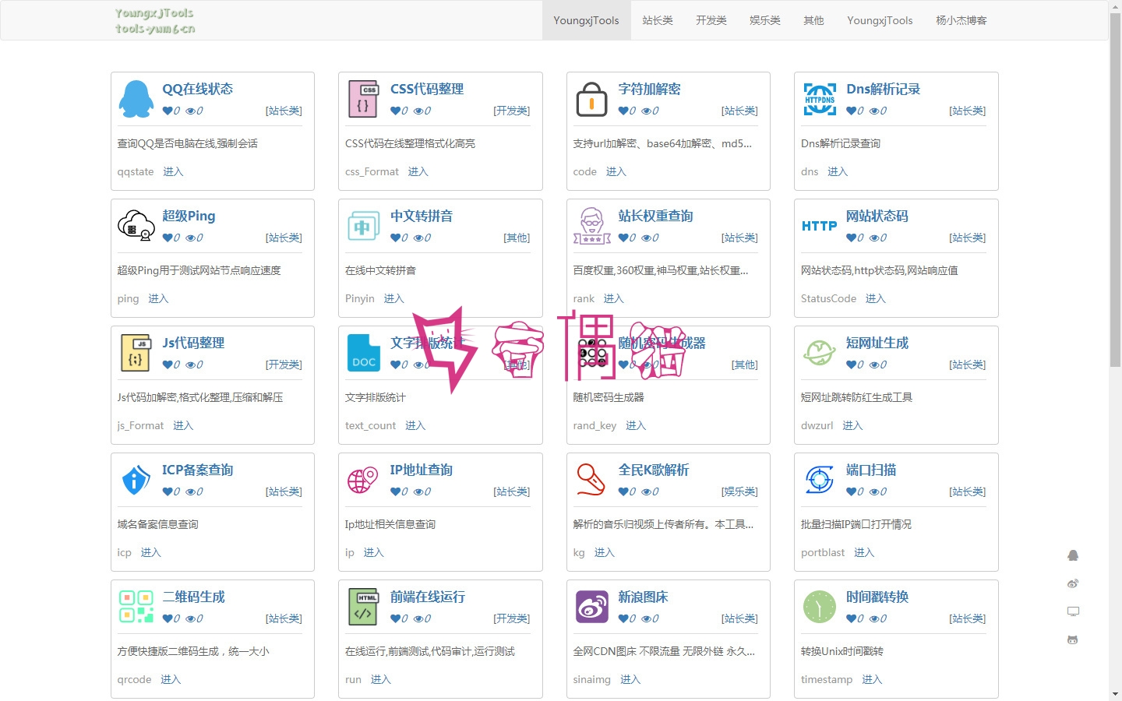The image size is (1122, 701).
Task: Click the green clock icon for 时间戳转换
Action: coord(820,607)
